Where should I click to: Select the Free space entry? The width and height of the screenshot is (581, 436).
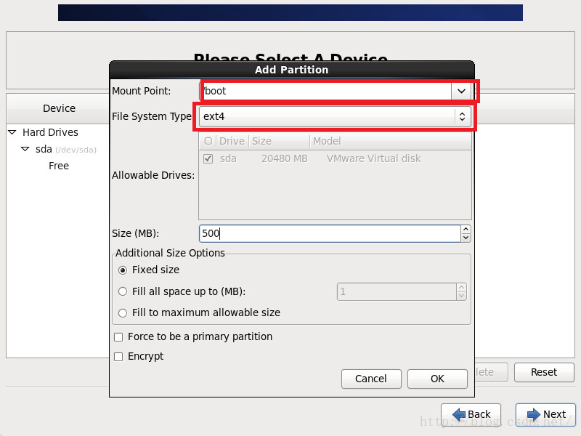point(59,166)
